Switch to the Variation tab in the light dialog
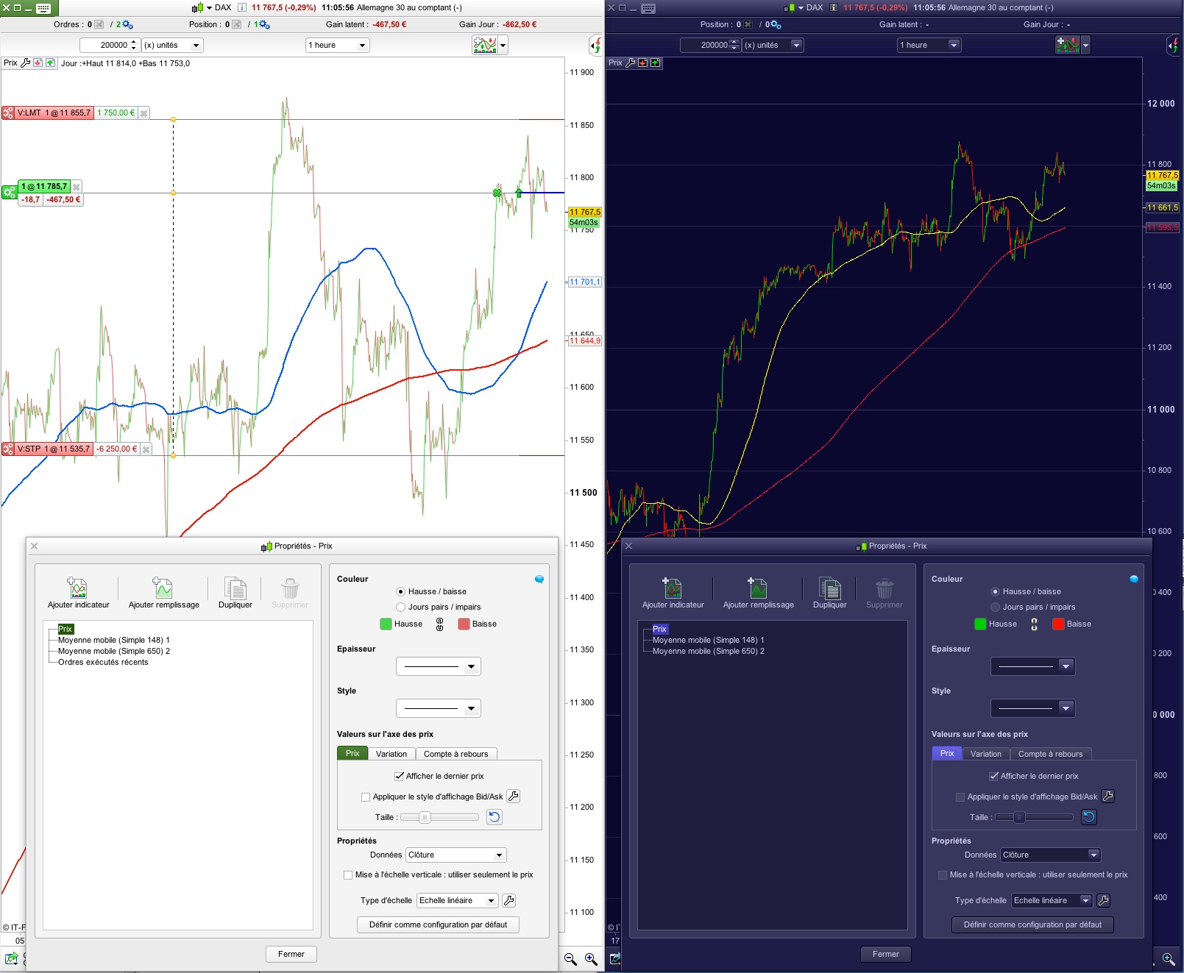Image resolution: width=1184 pixels, height=973 pixels. click(x=391, y=754)
